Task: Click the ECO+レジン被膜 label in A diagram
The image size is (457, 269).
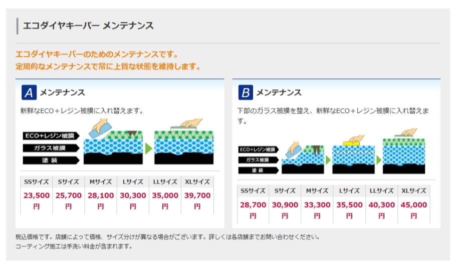Action: [50, 135]
